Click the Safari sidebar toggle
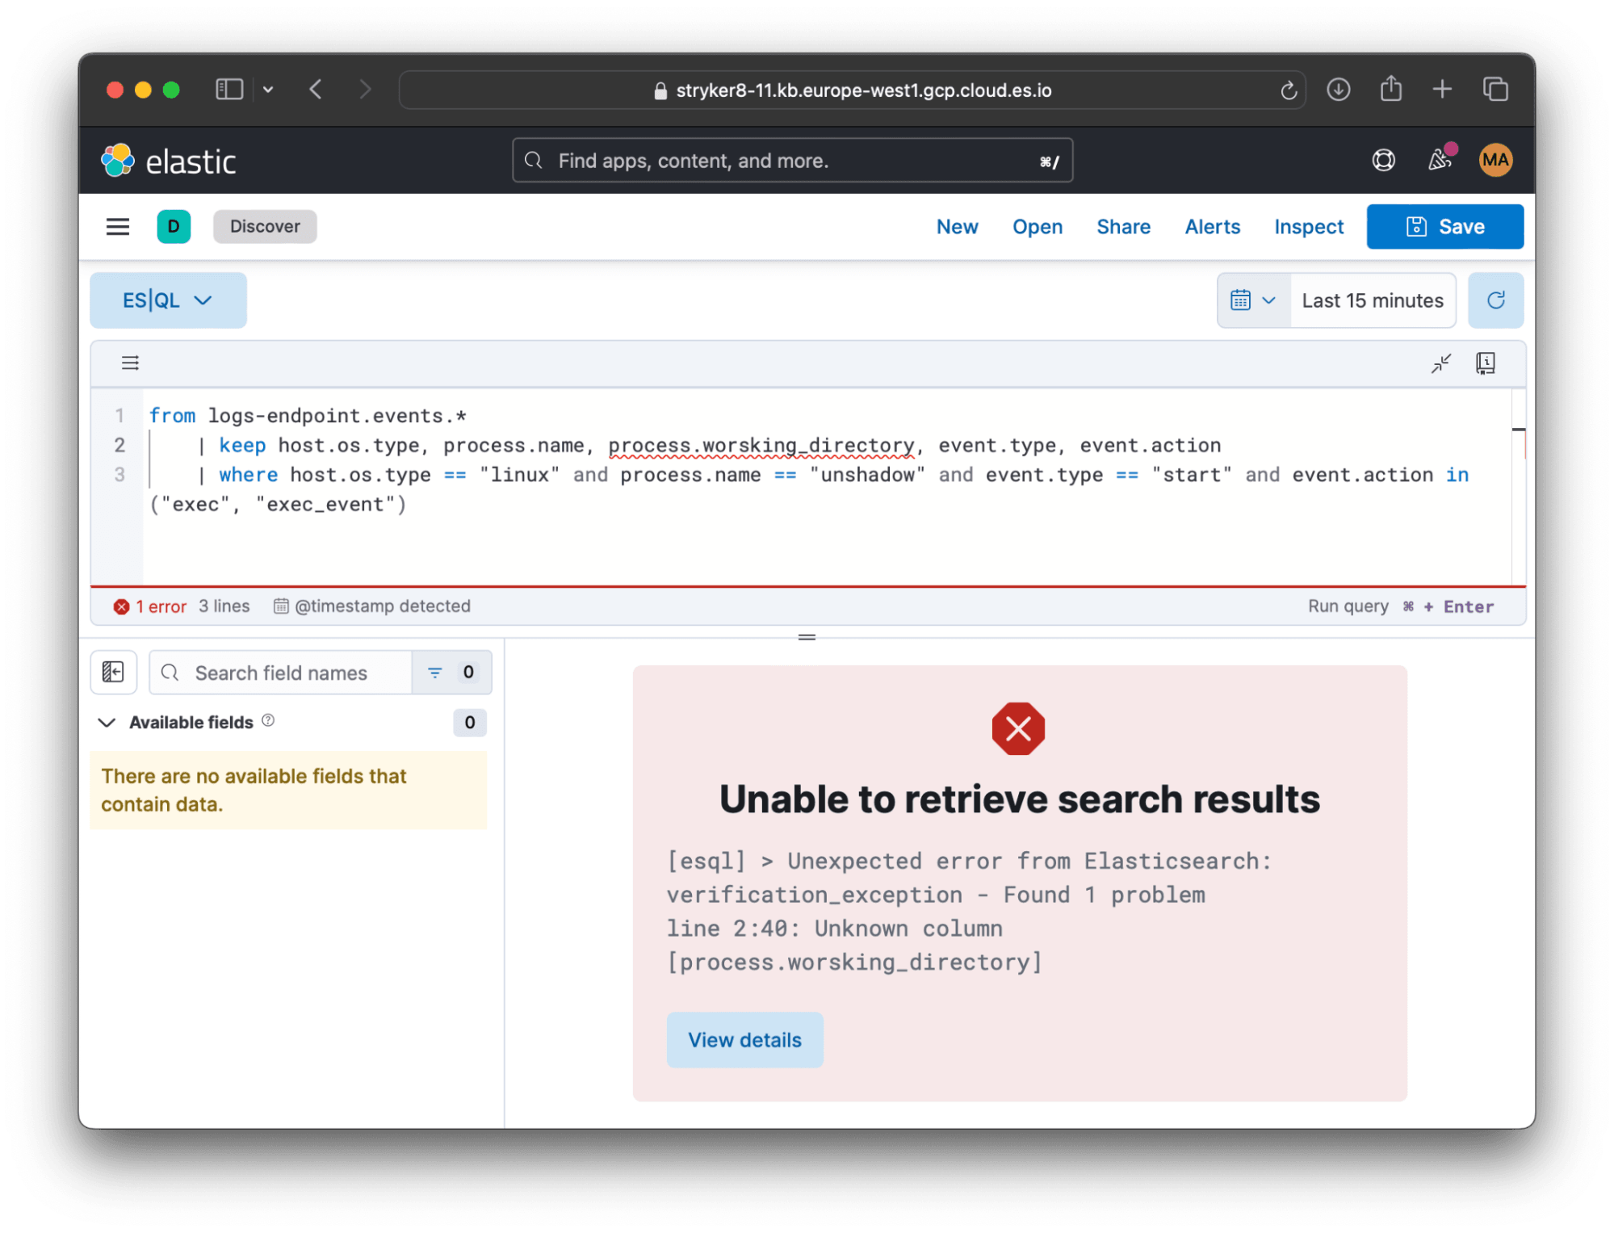Image resolution: width=1614 pixels, height=1233 pixels. [x=229, y=89]
